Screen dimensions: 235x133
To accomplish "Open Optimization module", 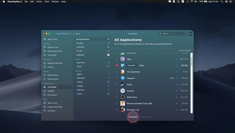I will point(51,75).
